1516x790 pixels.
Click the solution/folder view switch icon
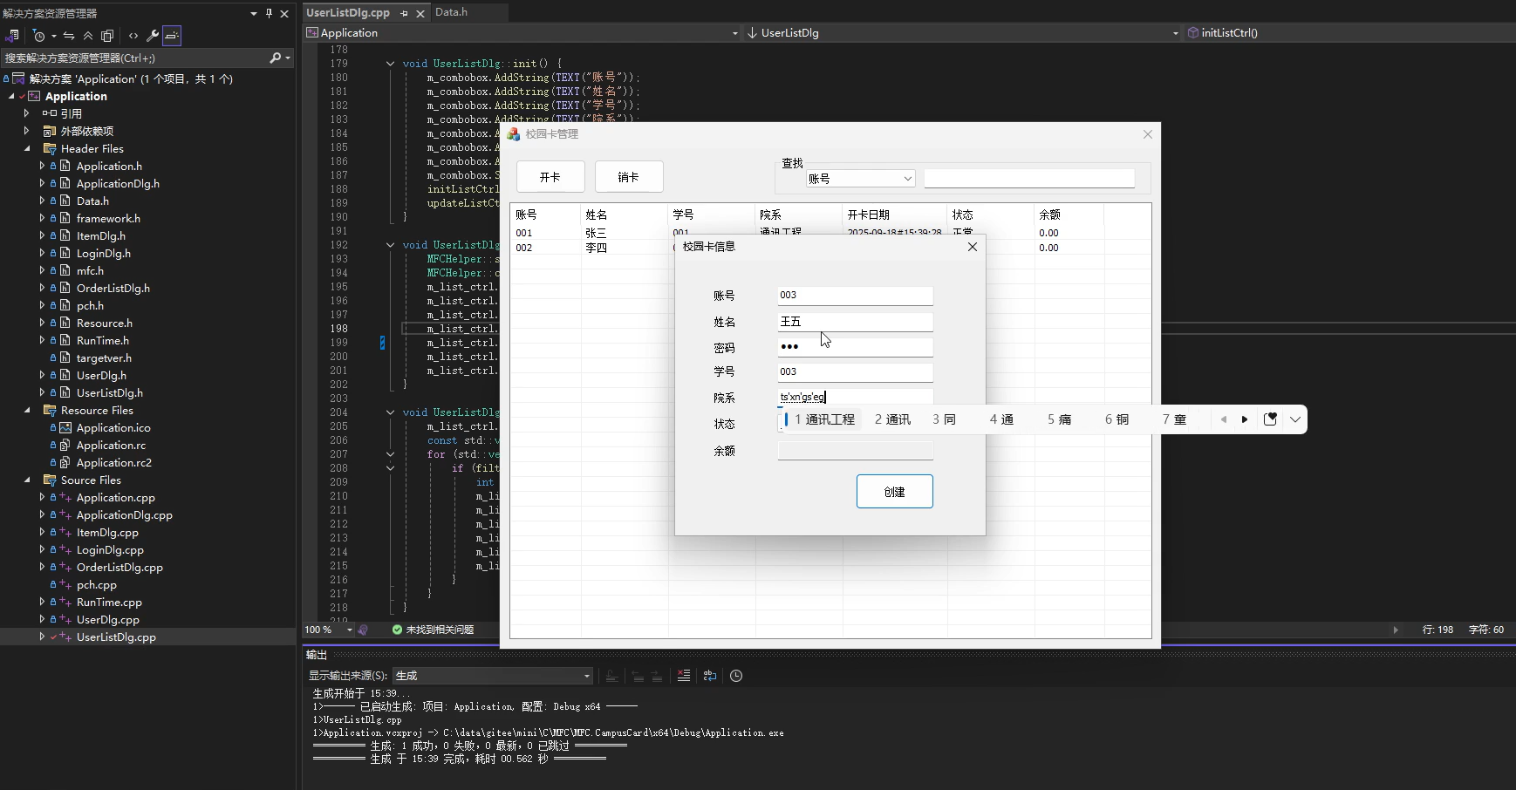coord(12,36)
